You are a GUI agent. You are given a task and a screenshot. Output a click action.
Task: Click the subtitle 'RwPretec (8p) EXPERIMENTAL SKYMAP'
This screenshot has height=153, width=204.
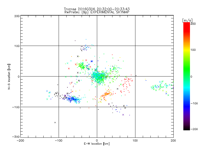click(97, 12)
